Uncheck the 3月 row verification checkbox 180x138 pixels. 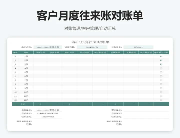(161, 64)
